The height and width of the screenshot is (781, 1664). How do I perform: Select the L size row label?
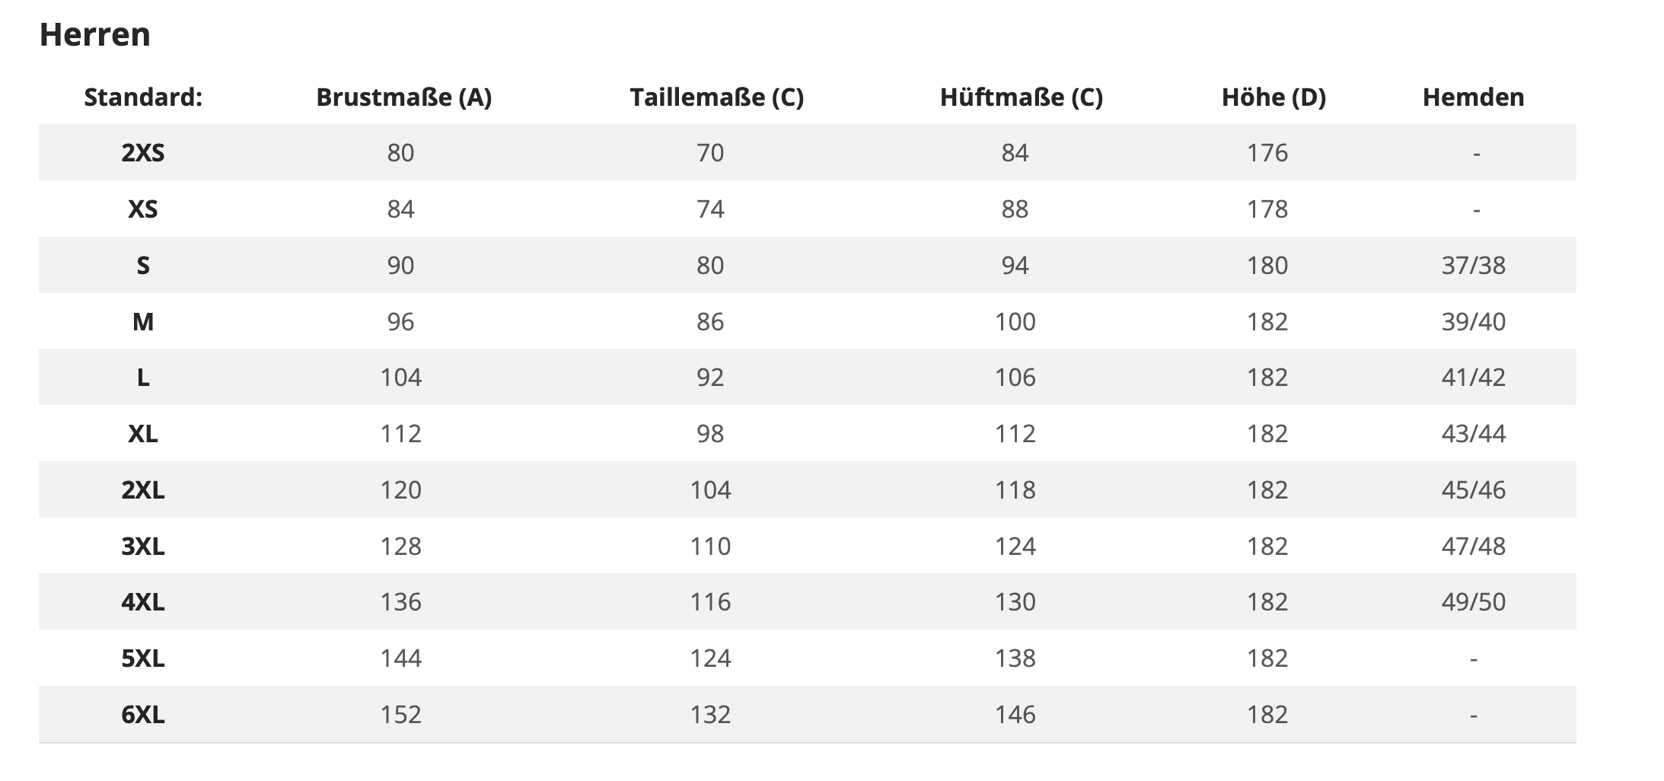[x=143, y=378]
